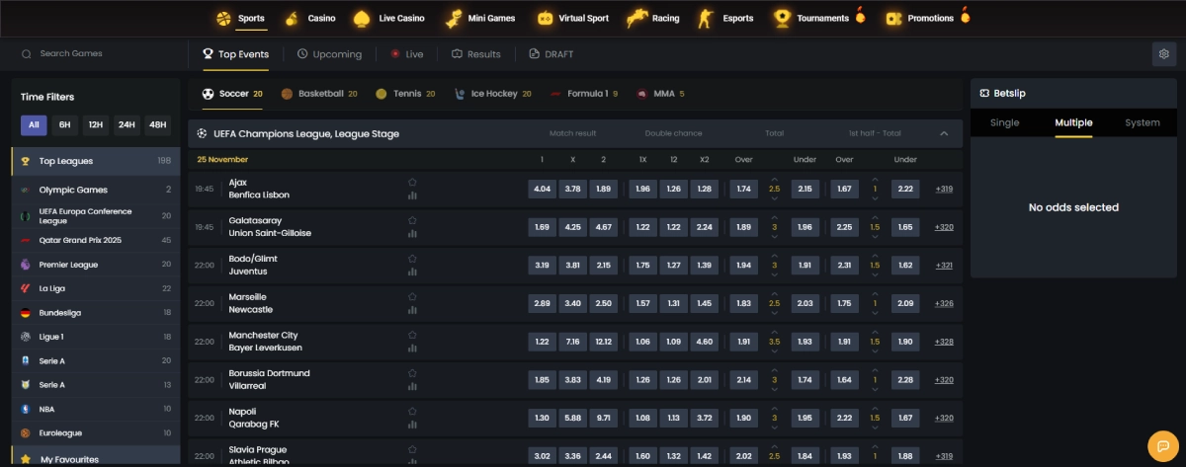Set time filter to 48H

click(157, 124)
